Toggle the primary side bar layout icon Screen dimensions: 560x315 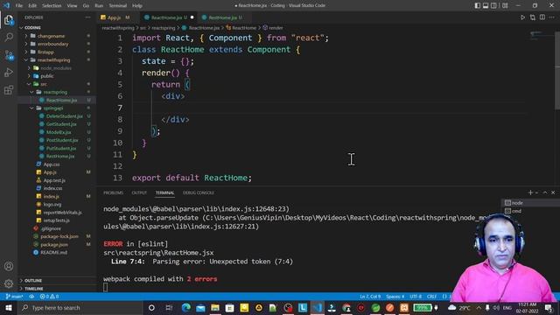click(478, 5)
